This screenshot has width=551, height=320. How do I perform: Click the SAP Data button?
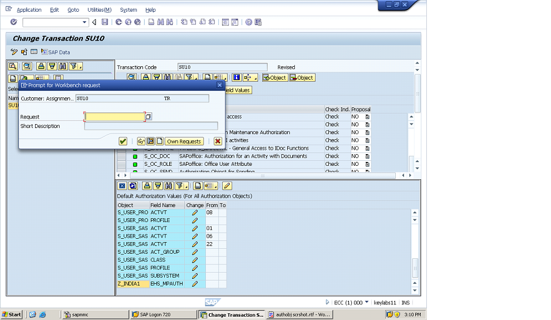pyautogui.click(x=56, y=52)
